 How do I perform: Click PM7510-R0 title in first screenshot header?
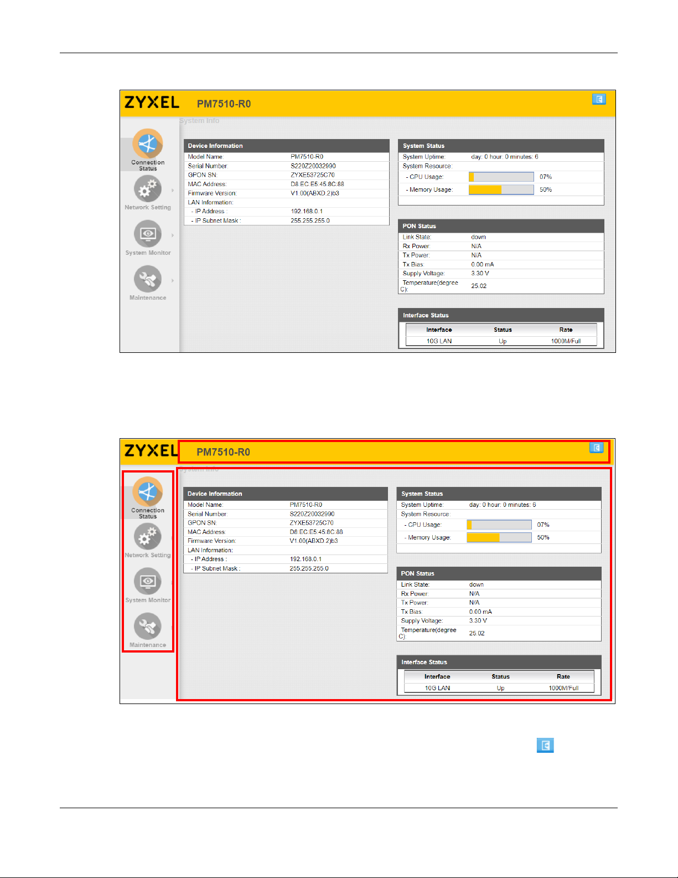coord(224,104)
